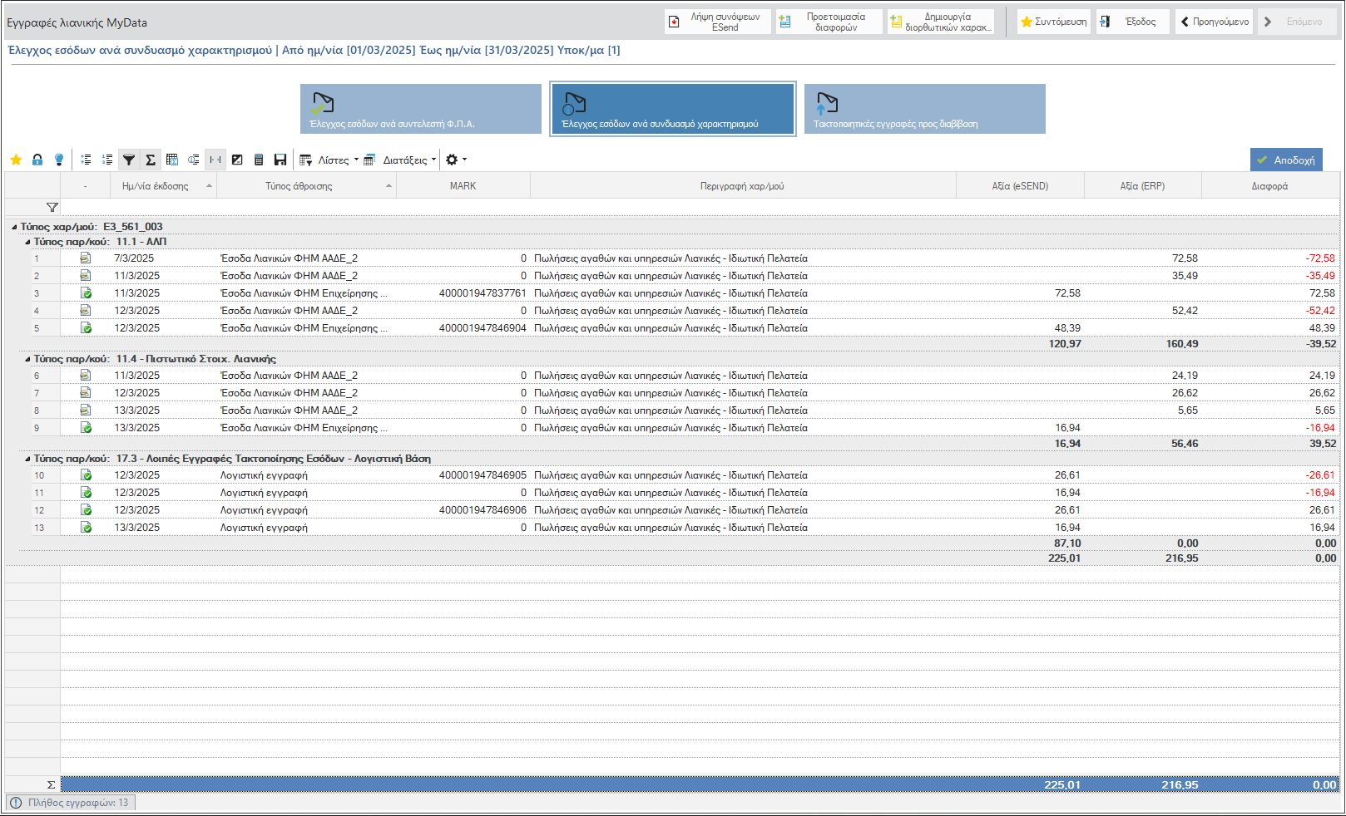The width and height of the screenshot is (1346, 816).
Task: Click the padlock icon in grid toolbar
Action: (37, 160)
